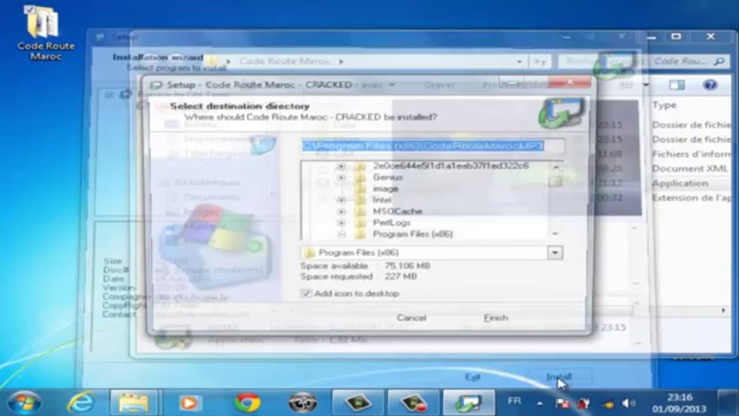739x416 pixels.
Task: Select the Intel folder in tree
Action: 382,200
